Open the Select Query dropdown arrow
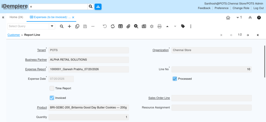Viewport: 266px width, 122px height. click(52, 26)
